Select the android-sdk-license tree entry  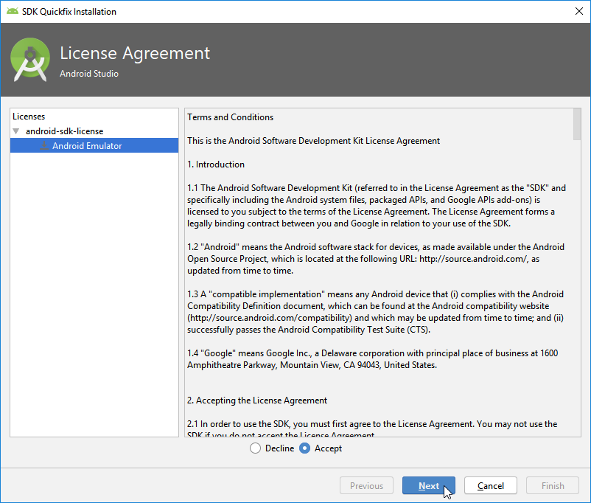coord(64,131)
